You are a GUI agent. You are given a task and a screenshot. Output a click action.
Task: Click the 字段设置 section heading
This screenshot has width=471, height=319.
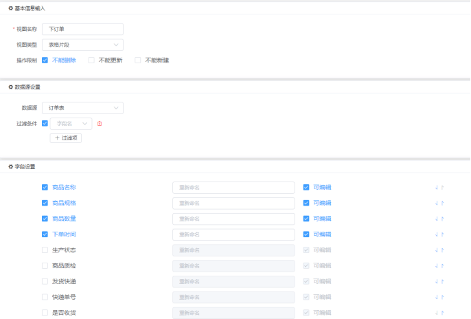tap(25, 166)
